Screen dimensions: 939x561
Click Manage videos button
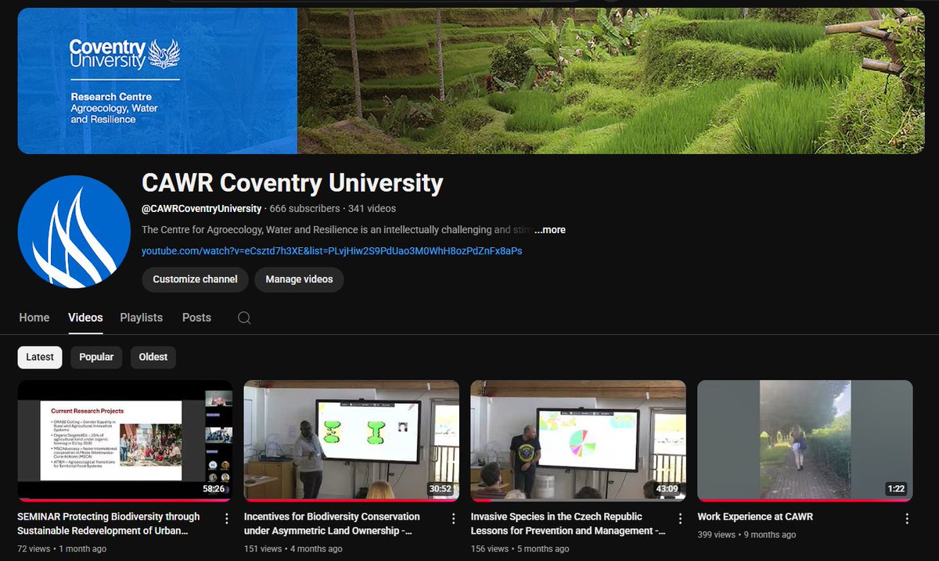pos(299,279)
